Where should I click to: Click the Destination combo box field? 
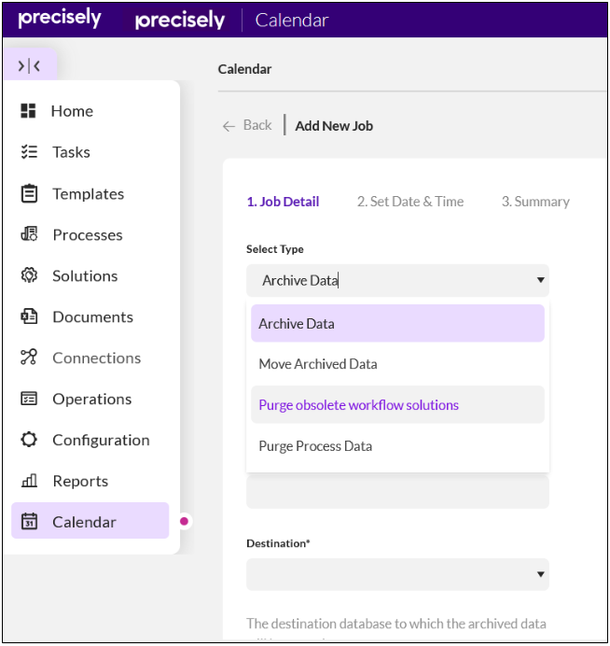[397, 574]
